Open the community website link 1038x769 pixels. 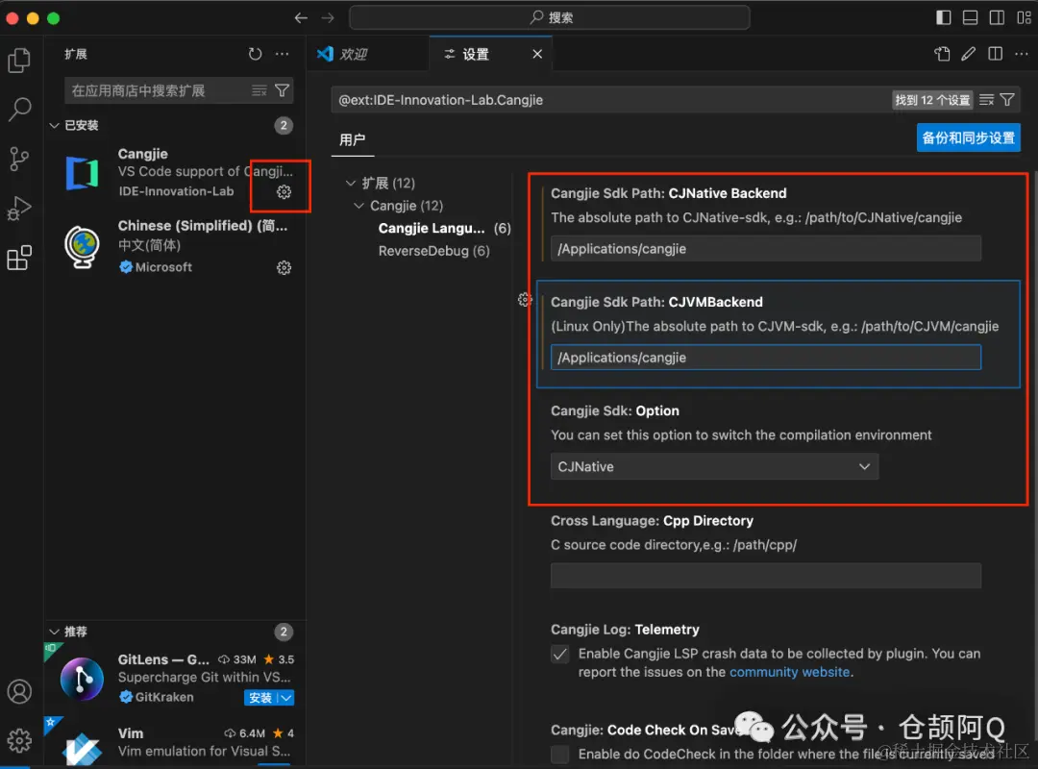click(x=789, y=672)
